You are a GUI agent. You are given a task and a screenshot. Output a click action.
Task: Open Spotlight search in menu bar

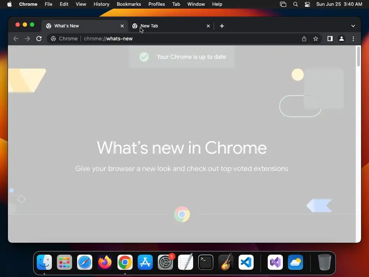tap(295, 4)
